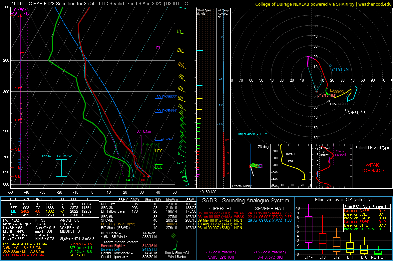Image resolution: width=393 pixels, height=261 pixels.
Task: Click the '-30 C=29822'' height label
Action: click(x=166, y=97)
